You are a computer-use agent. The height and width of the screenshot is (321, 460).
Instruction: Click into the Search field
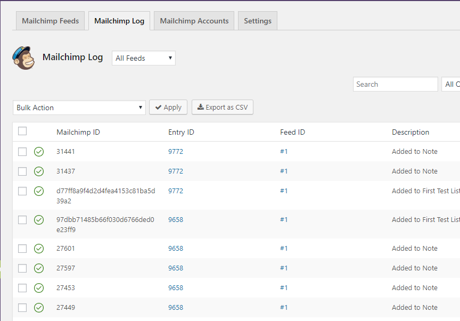[395, 84]
